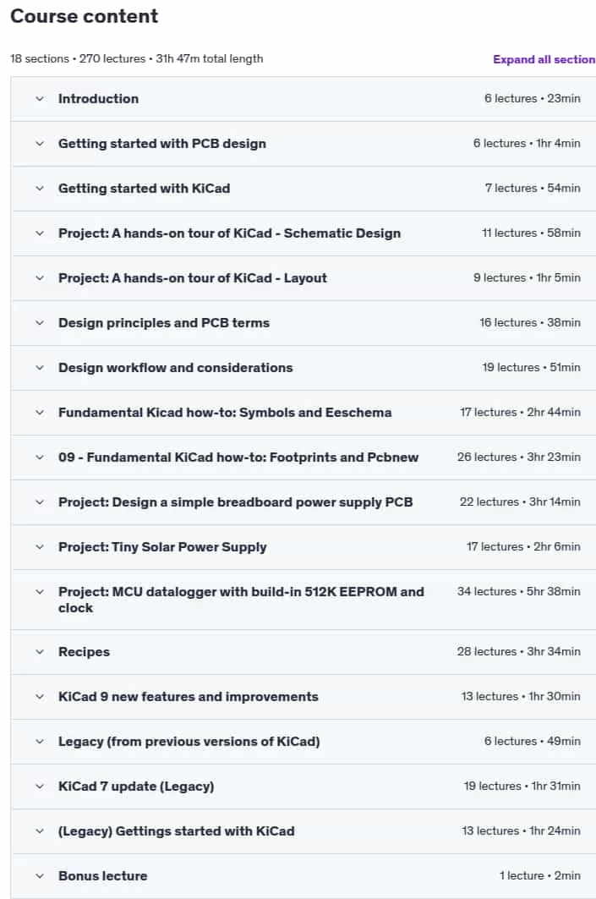Open the Footprints and Pcbnew section chevron

pos(40,457)
